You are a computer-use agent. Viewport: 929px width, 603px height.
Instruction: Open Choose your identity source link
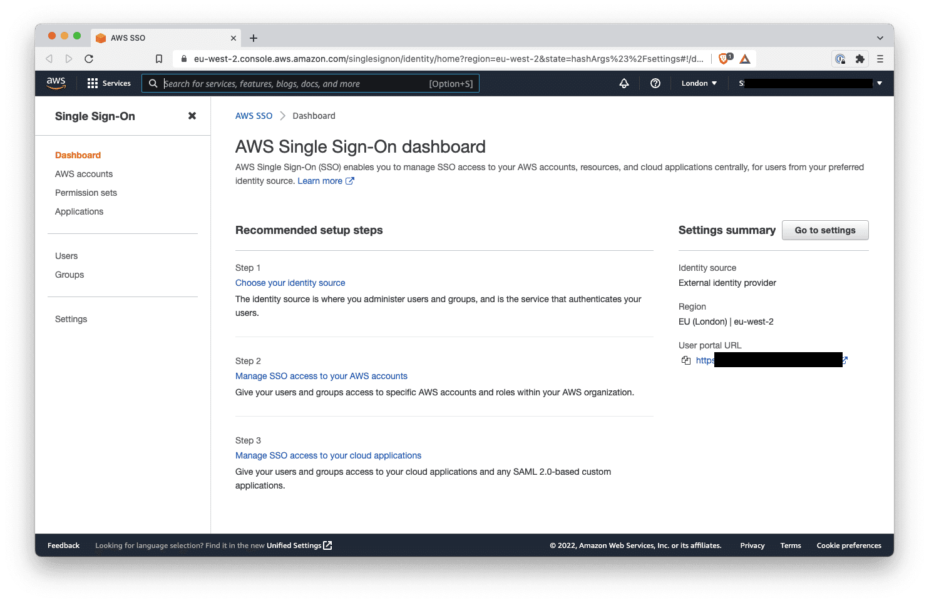tap(290, 283)
